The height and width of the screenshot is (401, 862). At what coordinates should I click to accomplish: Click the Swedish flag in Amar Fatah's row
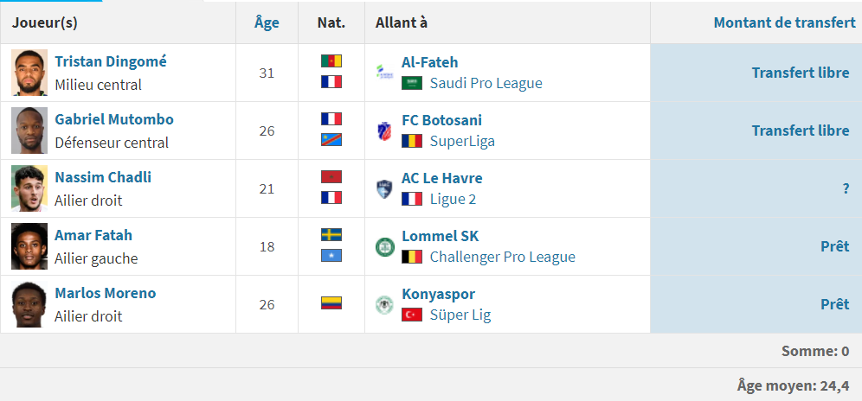331,234
